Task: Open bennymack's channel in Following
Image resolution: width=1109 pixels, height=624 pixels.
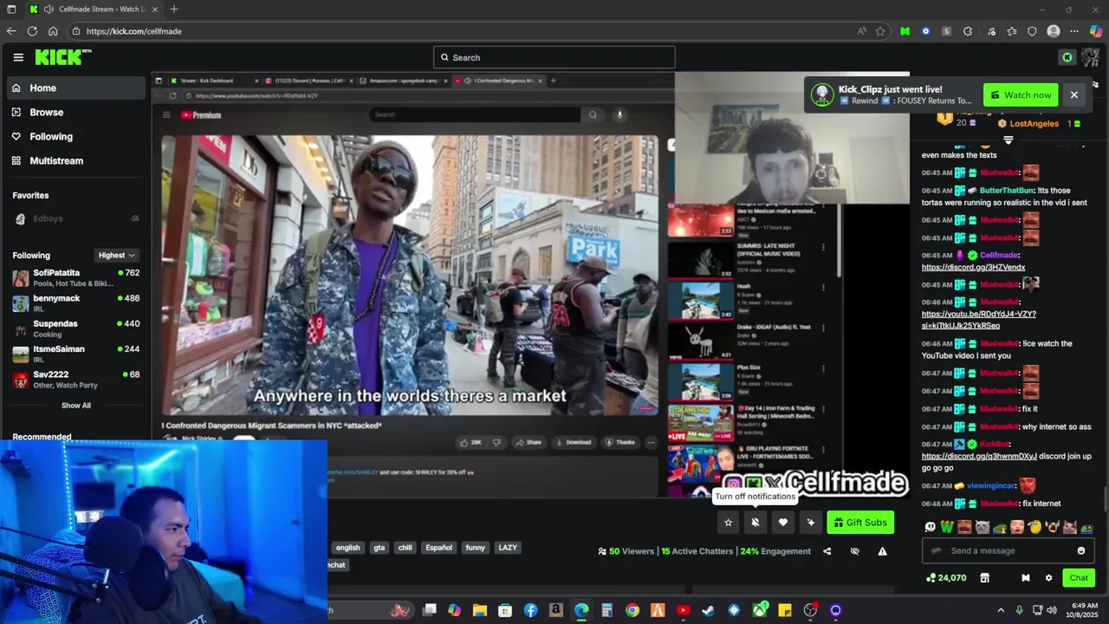Action: (75, 302)
